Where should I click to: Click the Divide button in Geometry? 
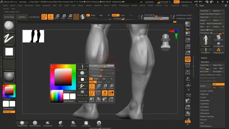pyautogui.click(x=206, y=86)
